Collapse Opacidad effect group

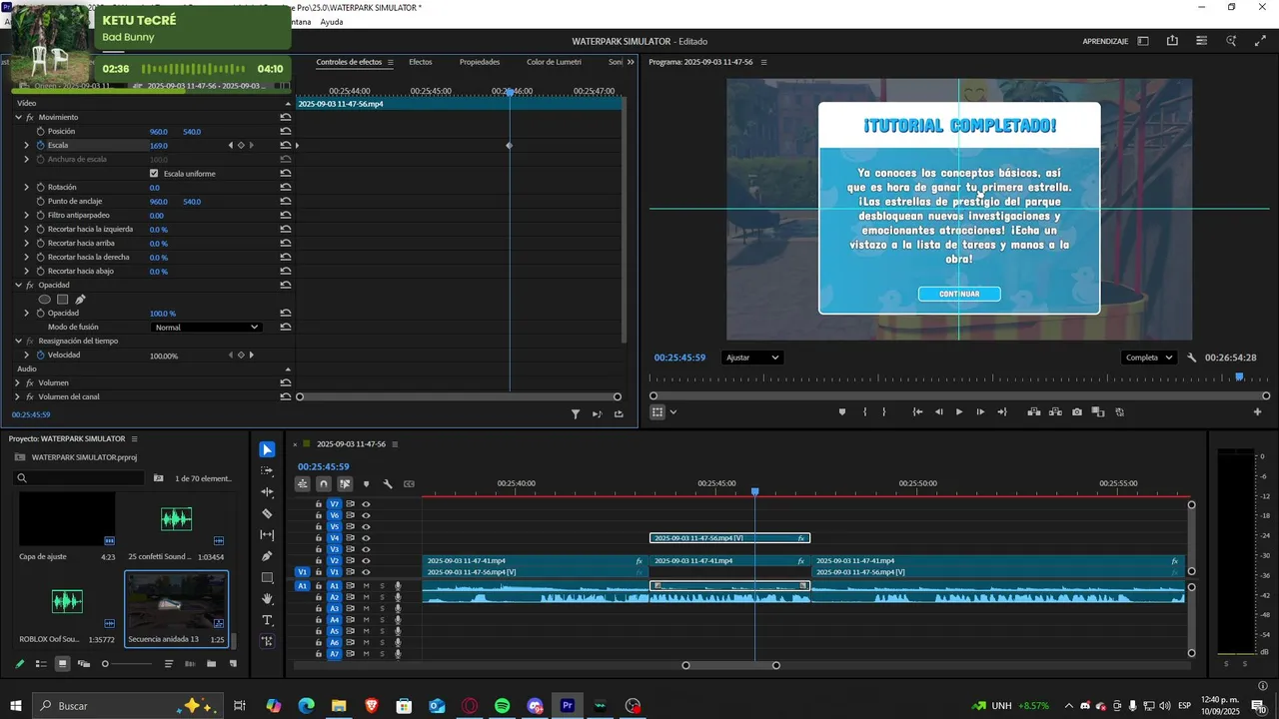(x=18, y=285)
